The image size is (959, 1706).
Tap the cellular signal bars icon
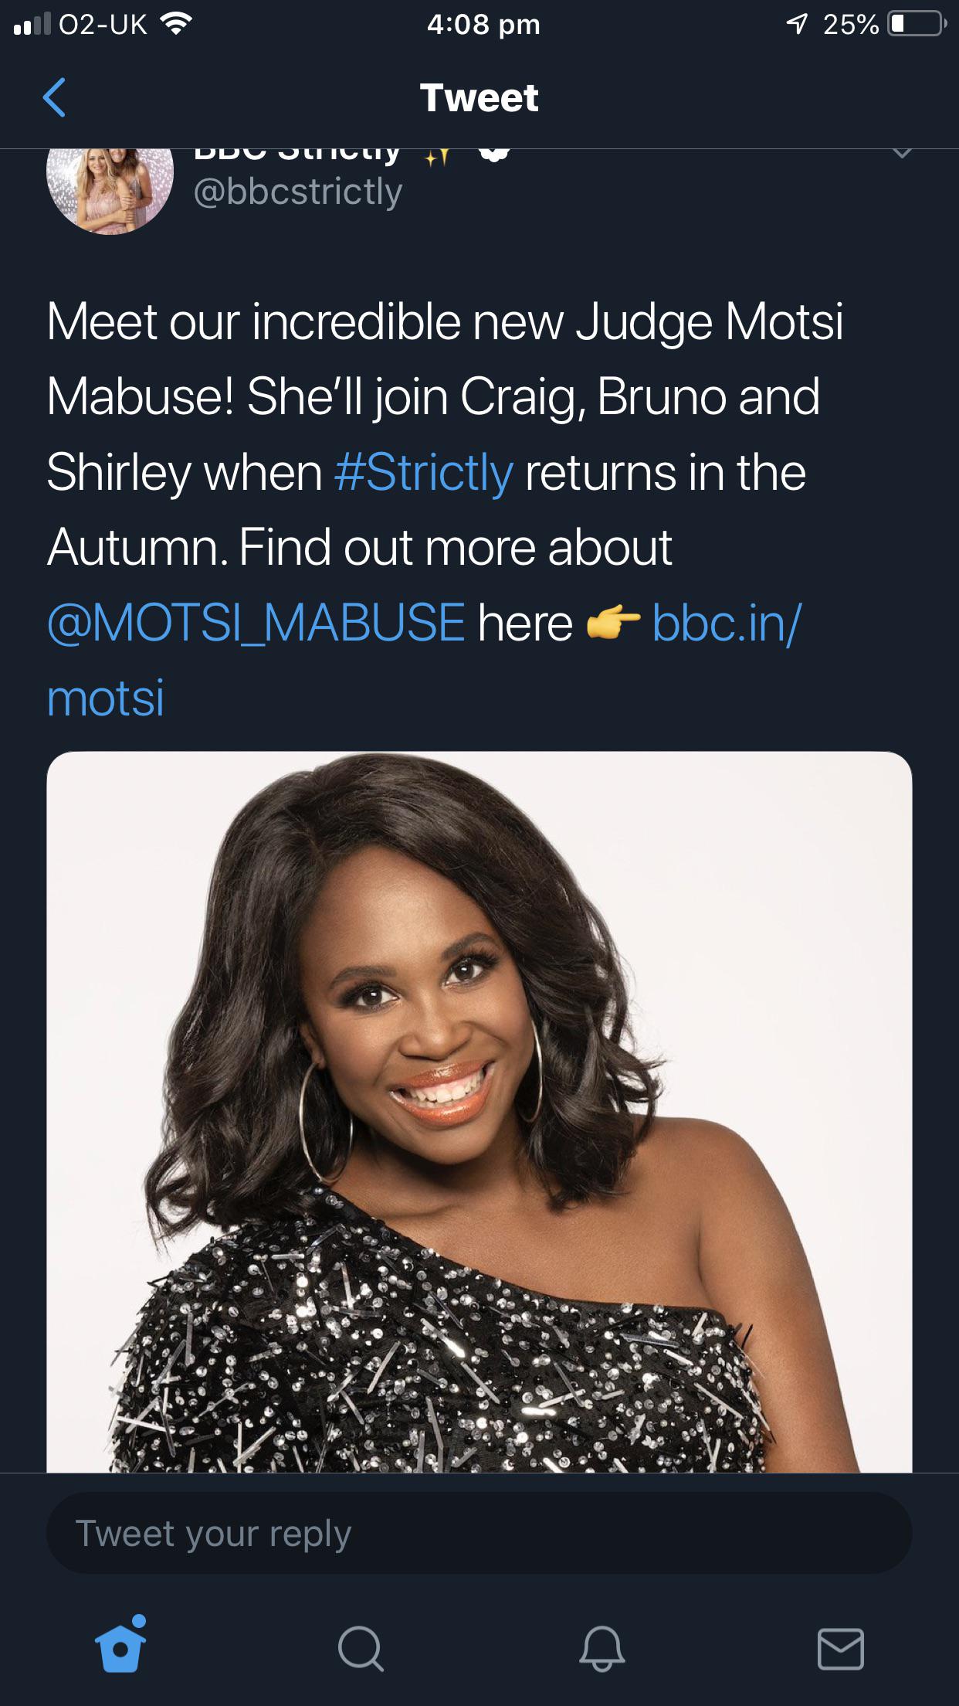(32, 25)
